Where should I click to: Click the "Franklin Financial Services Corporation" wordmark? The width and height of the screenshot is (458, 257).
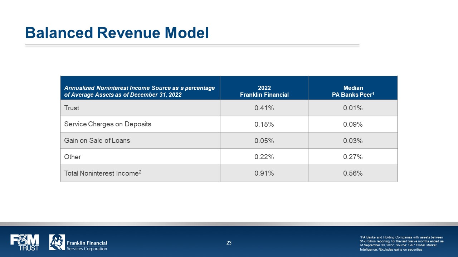[x=87, y=246]
